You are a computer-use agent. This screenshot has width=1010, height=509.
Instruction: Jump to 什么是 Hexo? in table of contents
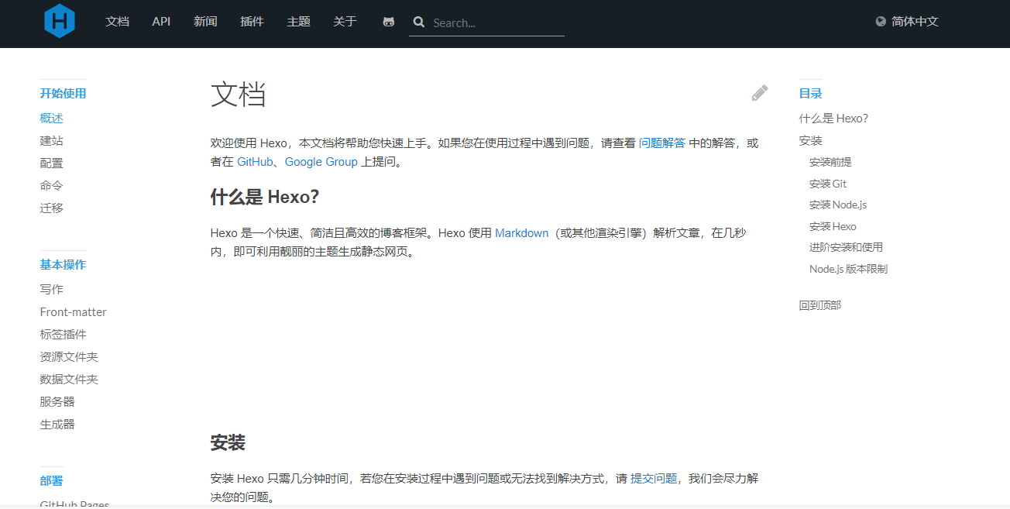tap(833, 119)
